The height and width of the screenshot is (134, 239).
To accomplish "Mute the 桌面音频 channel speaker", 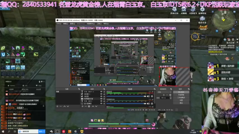I will click(148, 96).
